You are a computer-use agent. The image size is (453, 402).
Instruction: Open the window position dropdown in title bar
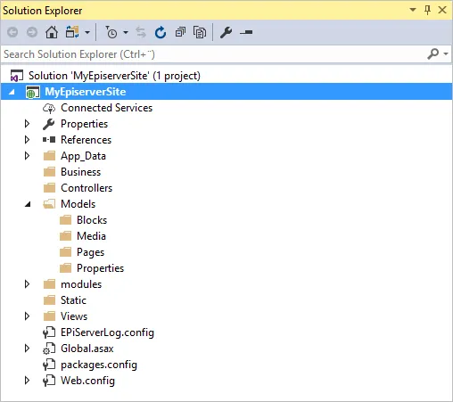point(413,10)
